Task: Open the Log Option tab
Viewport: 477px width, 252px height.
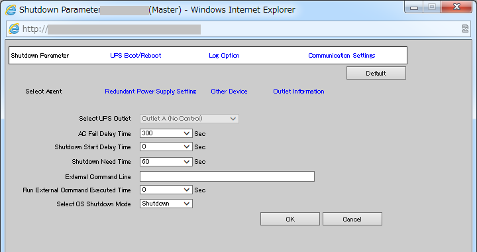Action: point(224,56)
